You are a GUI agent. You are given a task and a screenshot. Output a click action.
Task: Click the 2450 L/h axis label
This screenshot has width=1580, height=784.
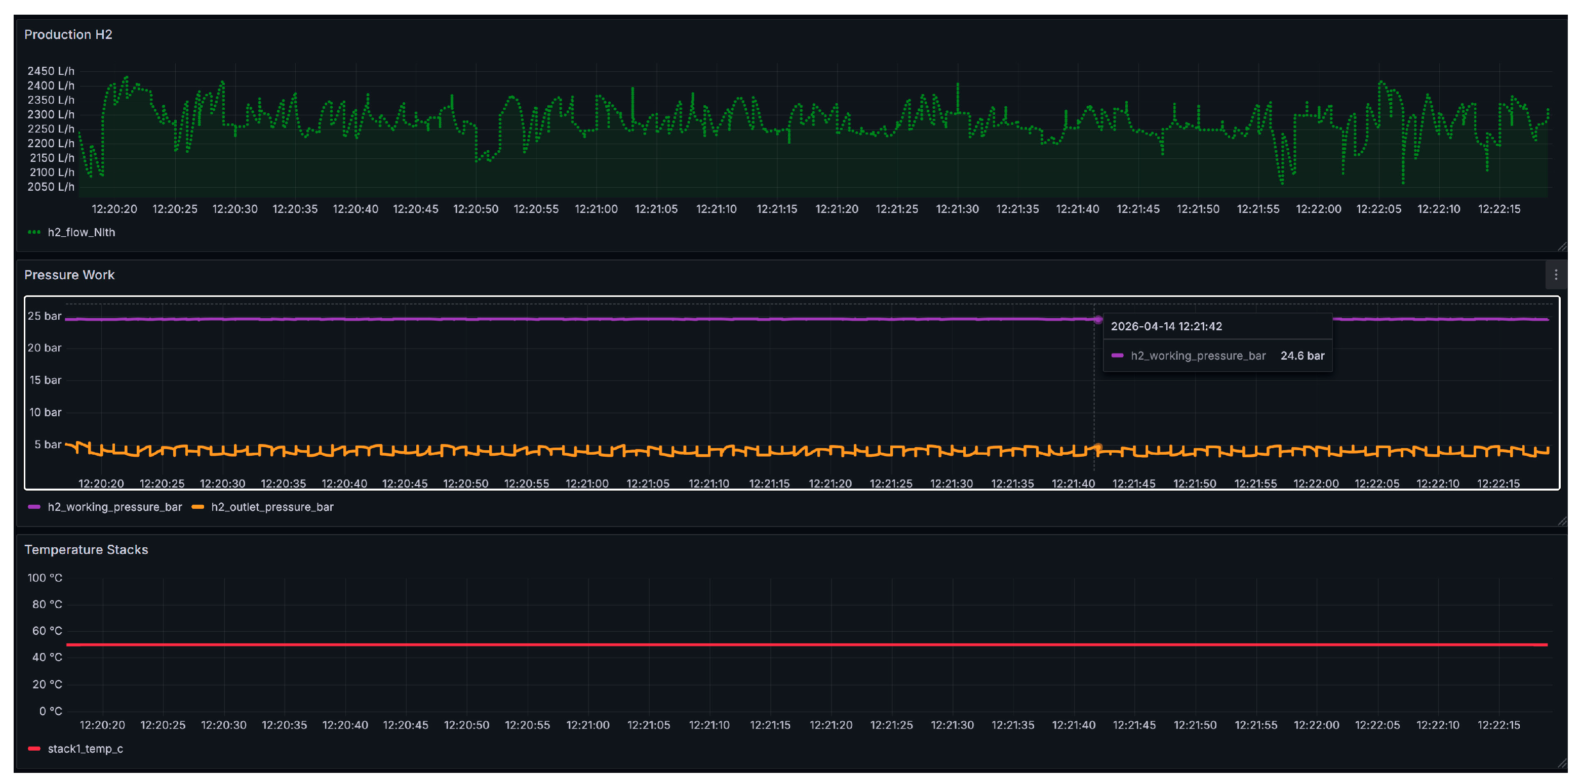point(51,71)
